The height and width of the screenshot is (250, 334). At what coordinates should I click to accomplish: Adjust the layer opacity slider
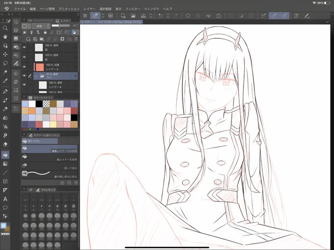click(61, 26)
